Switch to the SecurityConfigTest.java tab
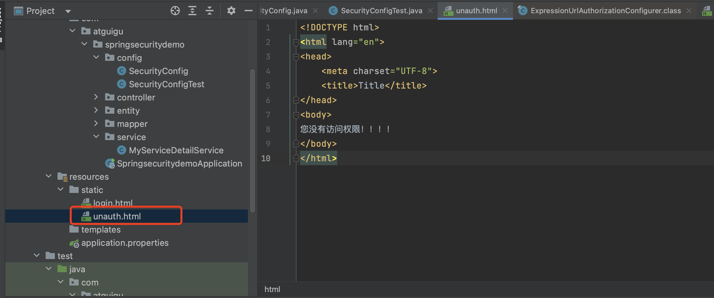714x298 pixels. [381, 11]
